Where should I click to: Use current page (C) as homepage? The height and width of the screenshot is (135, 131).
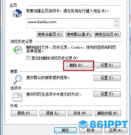[50, 34]
